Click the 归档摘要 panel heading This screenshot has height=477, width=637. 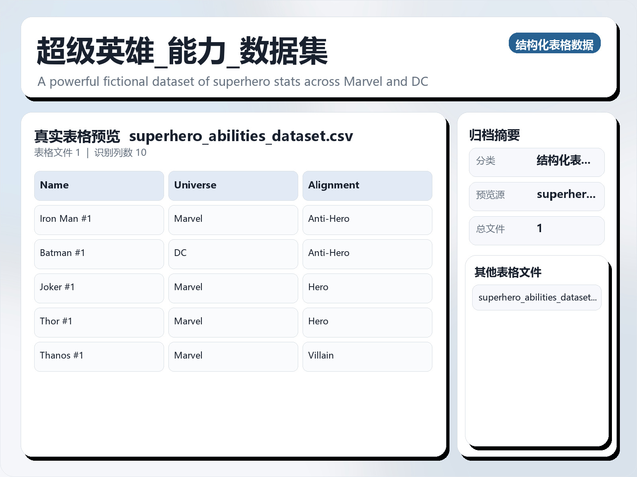coord(496,134)
